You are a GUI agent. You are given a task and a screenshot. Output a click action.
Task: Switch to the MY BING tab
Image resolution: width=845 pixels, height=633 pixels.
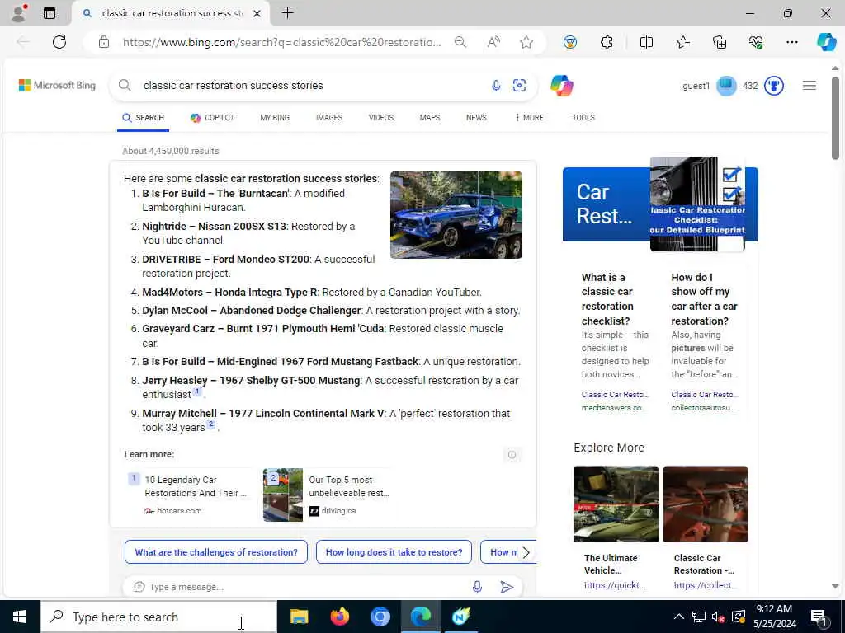[275, 117]
